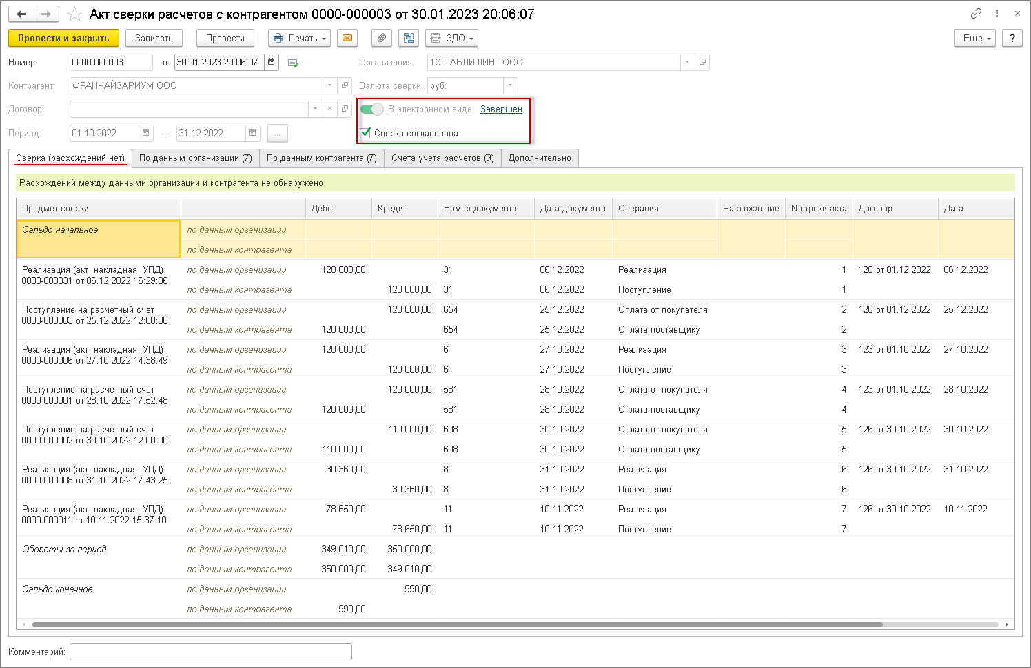This screenshot has width=1031, height=668.
Task: Click the document structure icon near ЭДО
Action: point(409,39)
